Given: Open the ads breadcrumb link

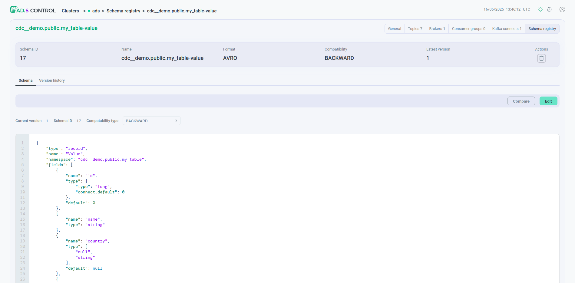Looking at the screenshot, I should click(x=96, y=11).
